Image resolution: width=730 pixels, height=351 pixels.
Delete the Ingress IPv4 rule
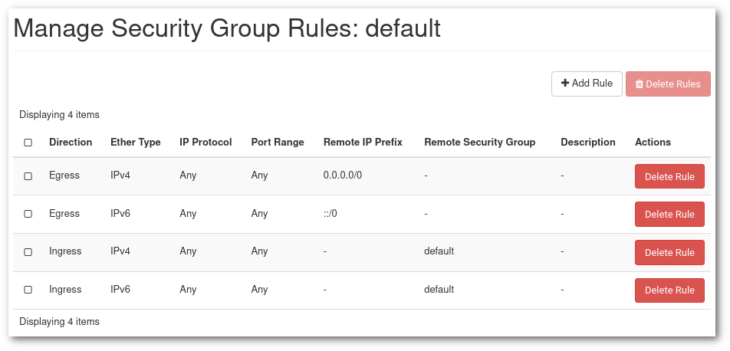click(x=669, y=252)
